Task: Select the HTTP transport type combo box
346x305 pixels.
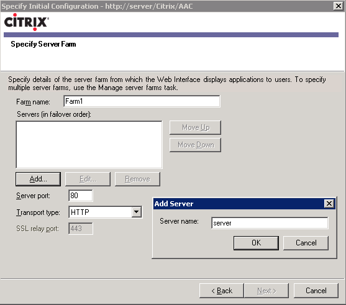Action: (106, 212)
